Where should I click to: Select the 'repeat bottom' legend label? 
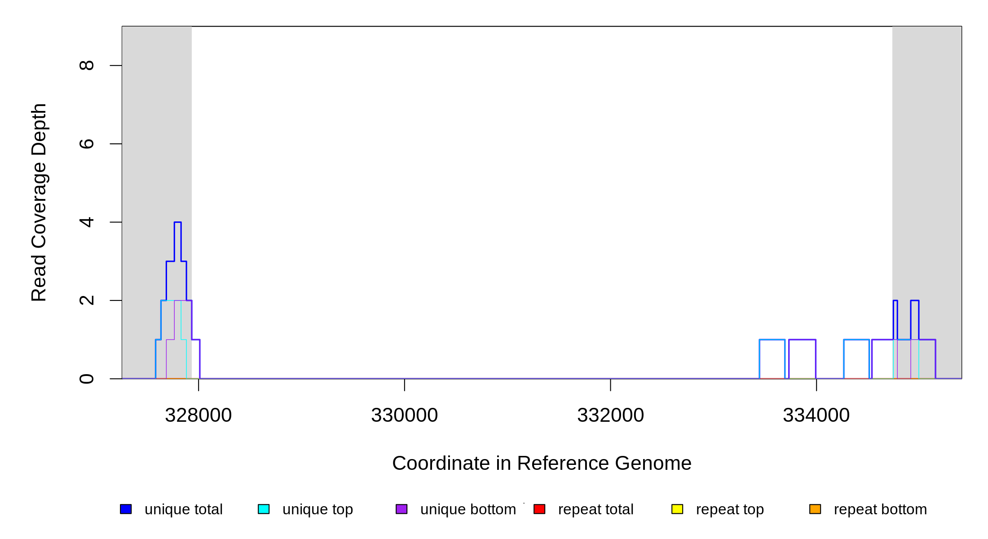(880, 509)
